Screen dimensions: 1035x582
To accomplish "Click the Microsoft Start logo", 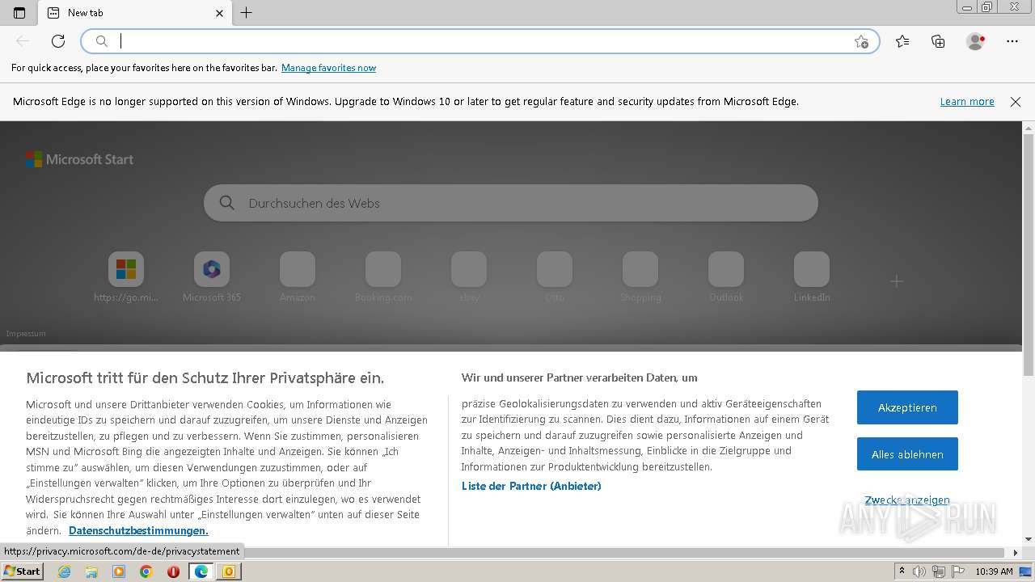I will (x=79, y=159).
